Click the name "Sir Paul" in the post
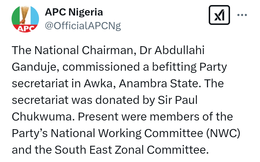 click(178, 100)
